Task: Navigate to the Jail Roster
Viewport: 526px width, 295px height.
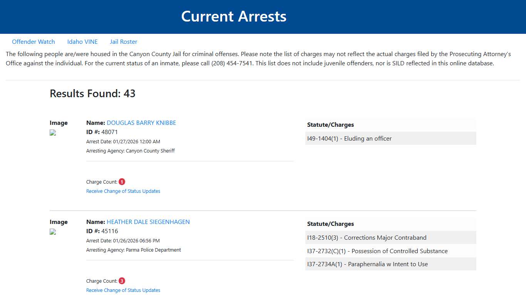Action: tap(123, 41)
